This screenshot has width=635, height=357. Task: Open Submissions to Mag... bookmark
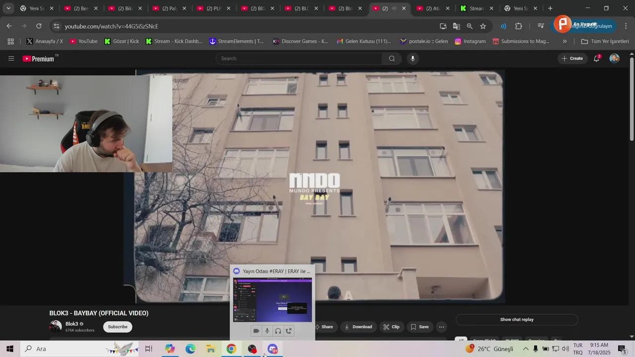point(521,41)
